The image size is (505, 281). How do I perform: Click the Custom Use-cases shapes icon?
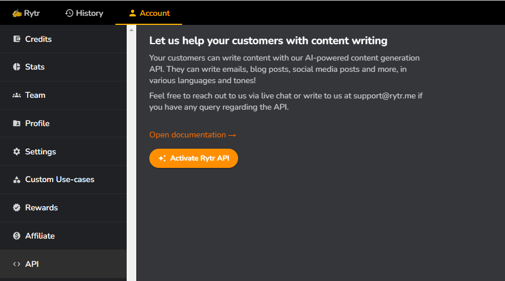click(16, 180)
